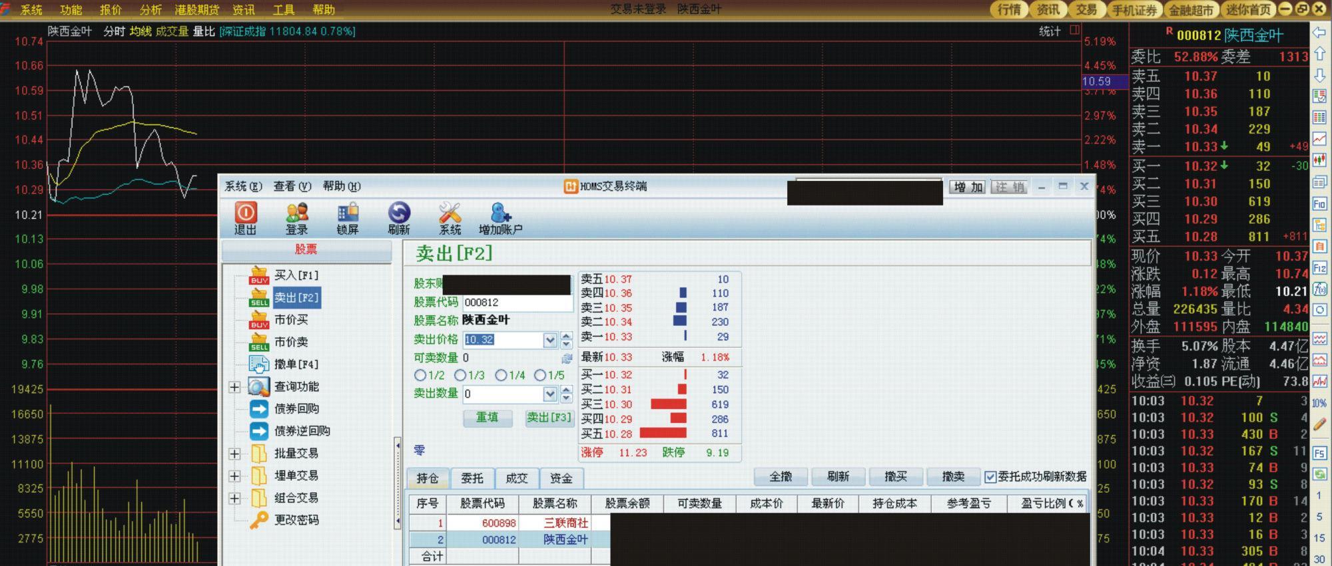Open 债券逆回购 reverse repo entry

(x=290, y=431)
